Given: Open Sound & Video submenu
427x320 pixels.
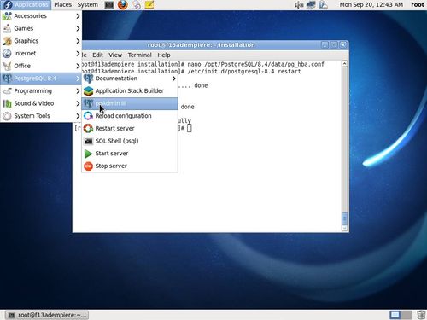Looking at the screenshot, I should tap(41, 103).
